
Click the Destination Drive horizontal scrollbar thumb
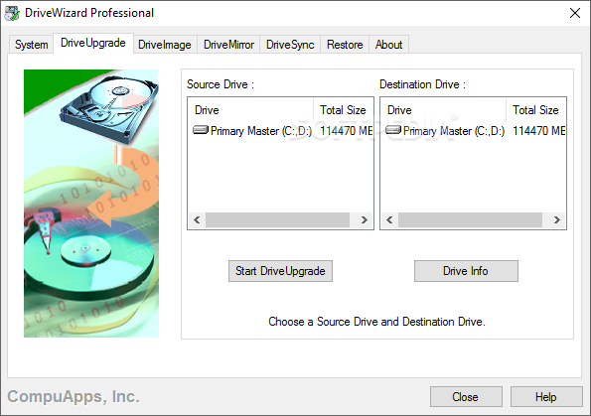(x=471, y=220)
